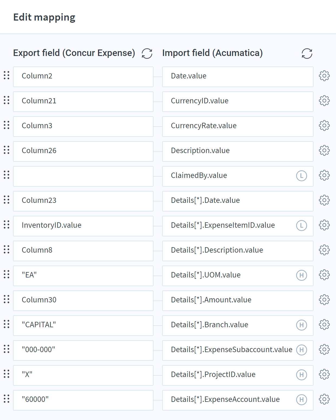The width and height of the screenshot is (336, 420).
Task: Edit the Description.value import field
Action: [x=238, y=151]
